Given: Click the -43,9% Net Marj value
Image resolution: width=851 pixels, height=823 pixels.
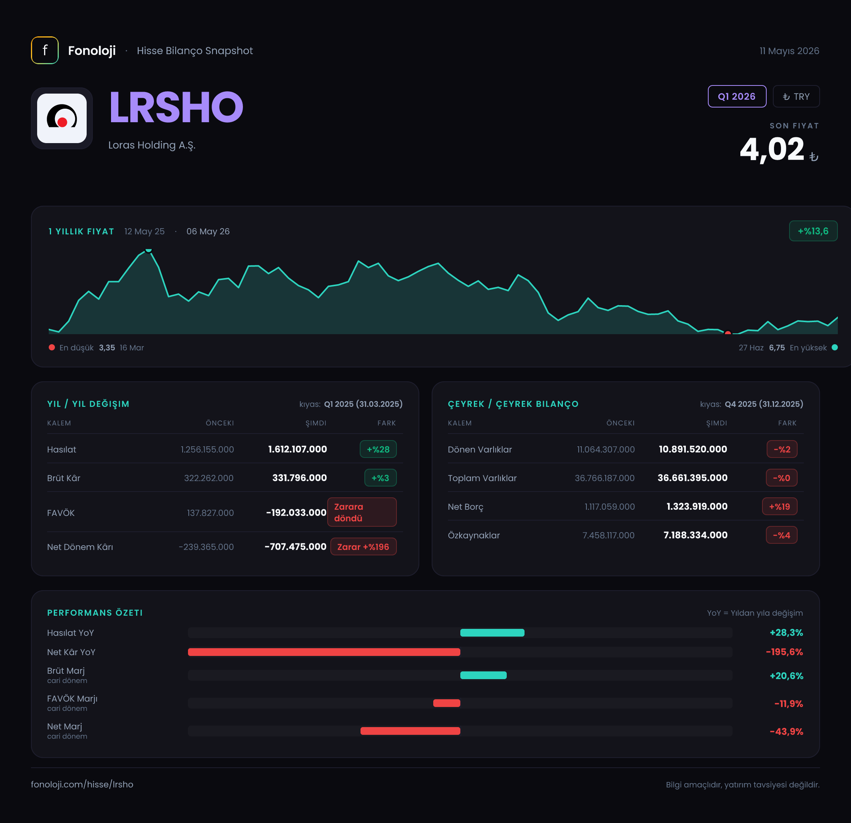Looking at the screenshot, I should [786, 731].
